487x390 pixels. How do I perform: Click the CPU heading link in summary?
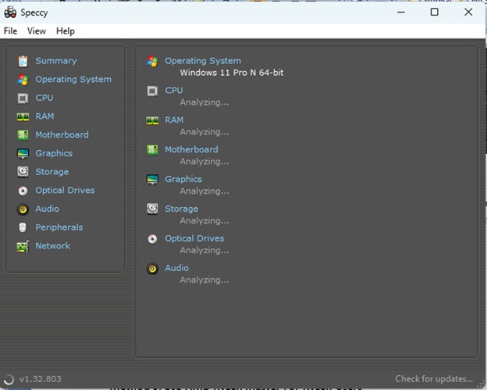(x=173, y=91)
